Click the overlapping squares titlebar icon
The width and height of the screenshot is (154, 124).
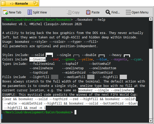click(36, 3)
